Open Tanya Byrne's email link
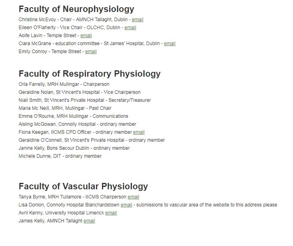 point(134,197)
